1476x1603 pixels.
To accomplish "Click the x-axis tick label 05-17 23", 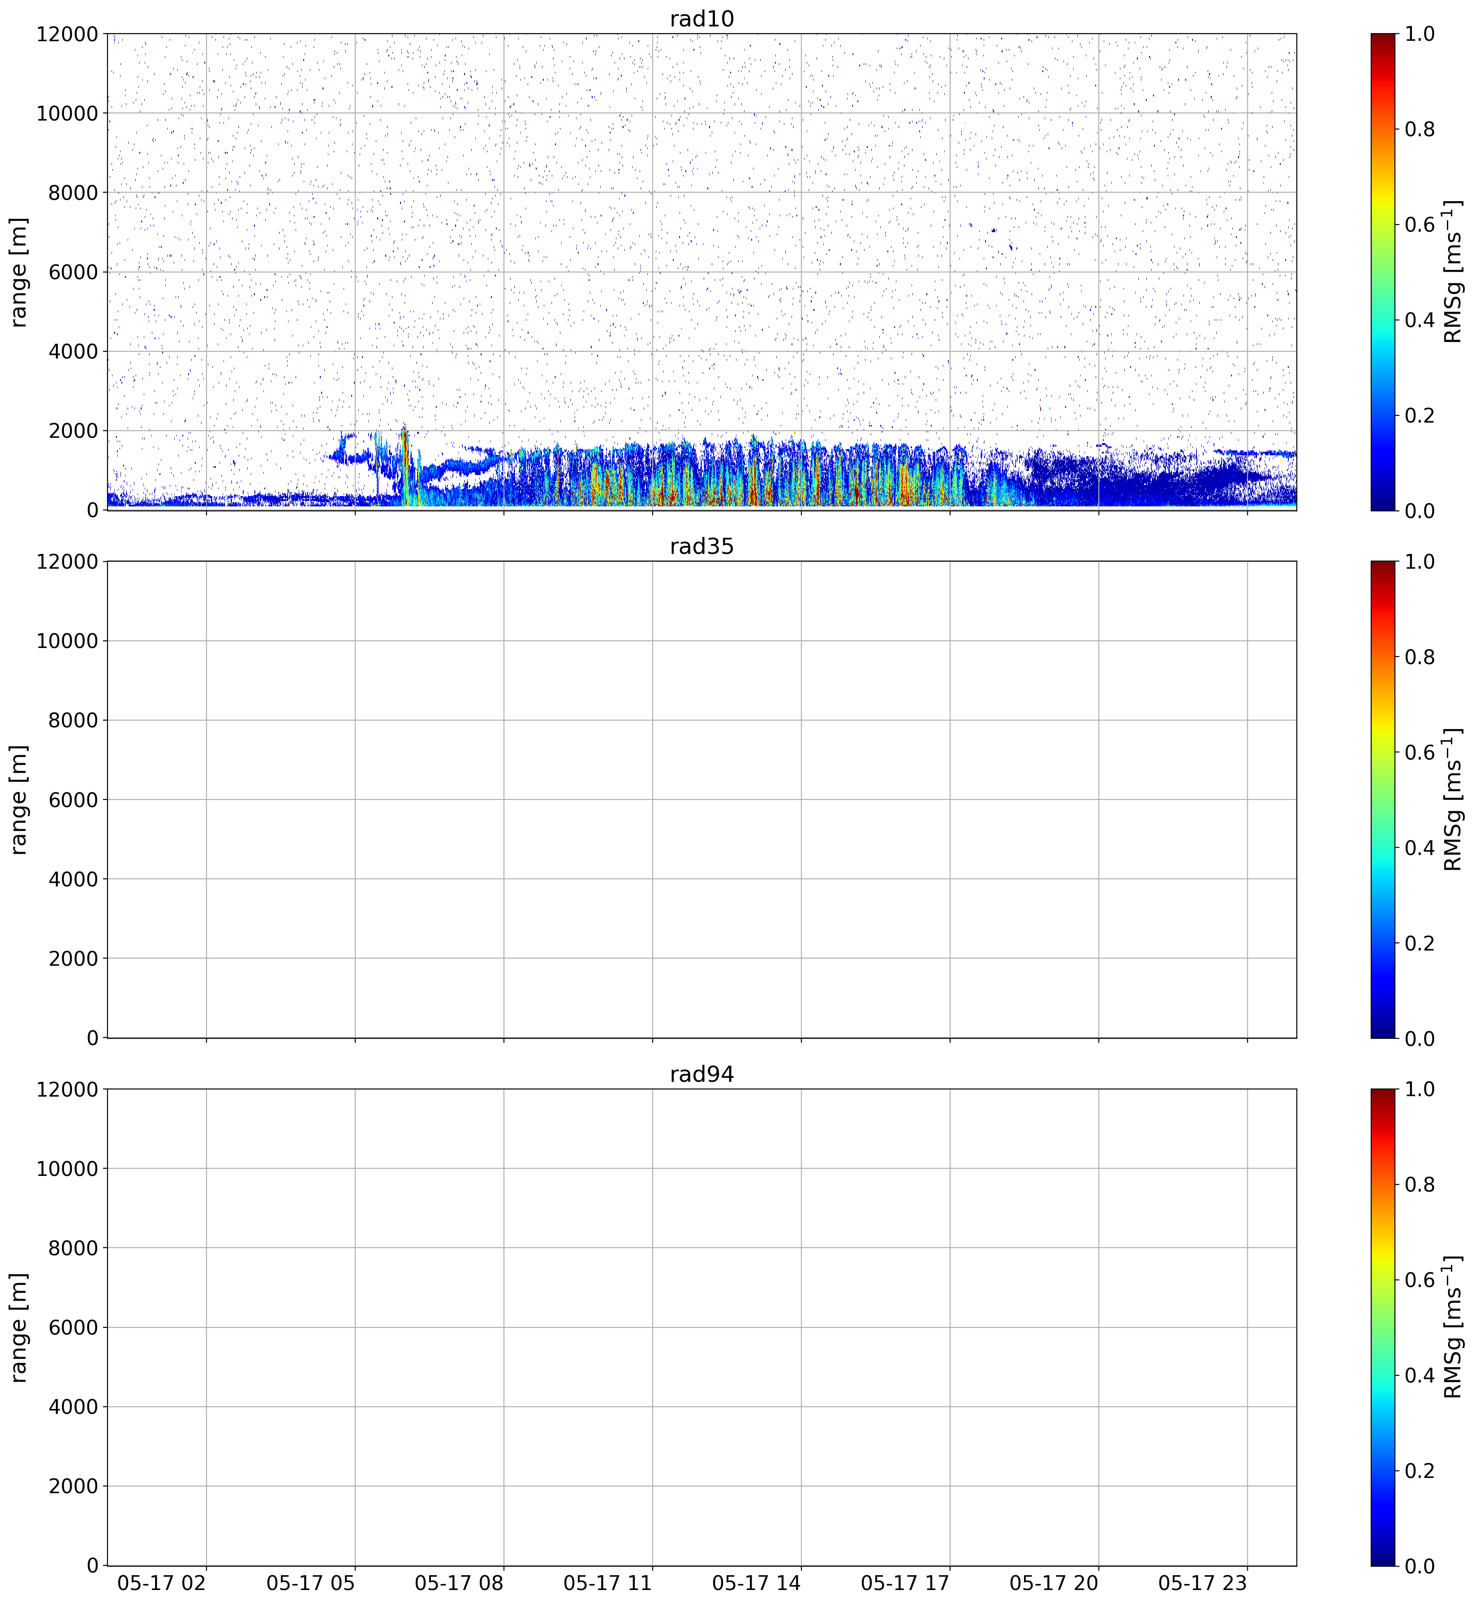I will coord(1202,1583).
